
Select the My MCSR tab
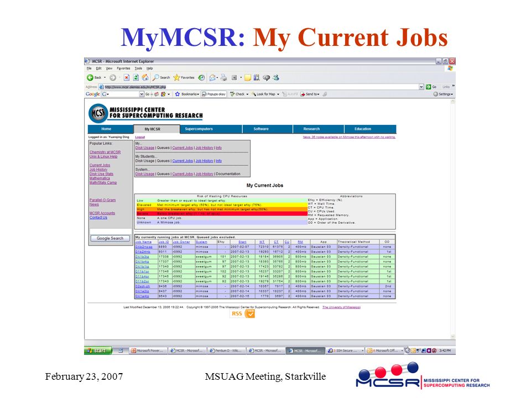157,129
